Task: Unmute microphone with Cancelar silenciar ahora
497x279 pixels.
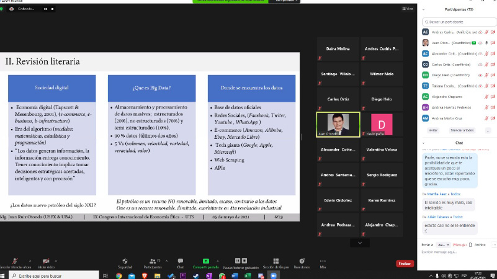Action: 15,263
